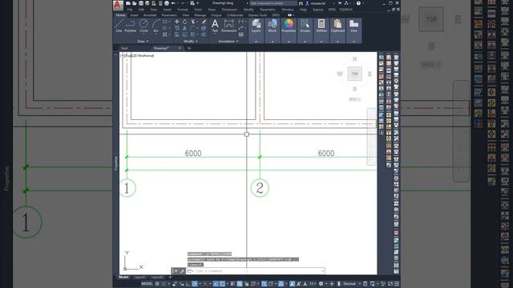Select the Line tool
The image size is (513, 288).
click(x=119, y=26)
